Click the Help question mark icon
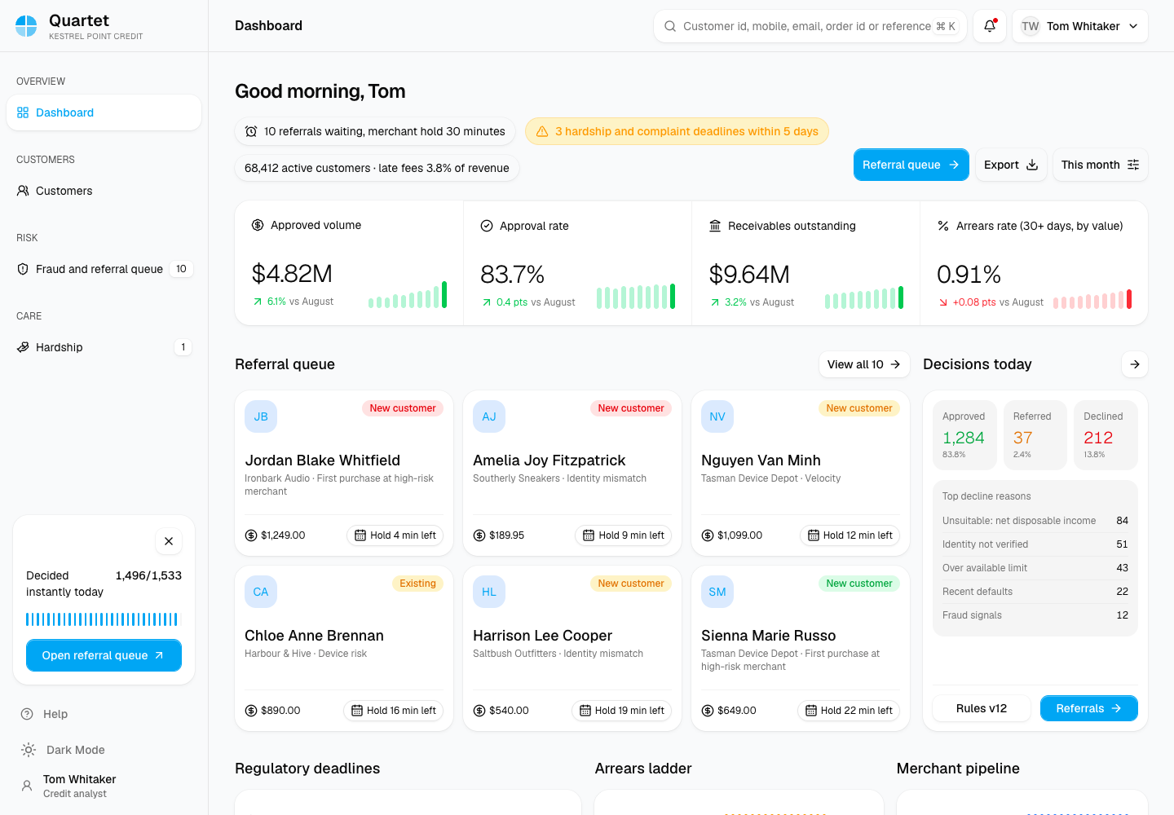Image resolution: width=1174 pixels, height=815 pixels. pyautogui.click(x=27, y=714)
